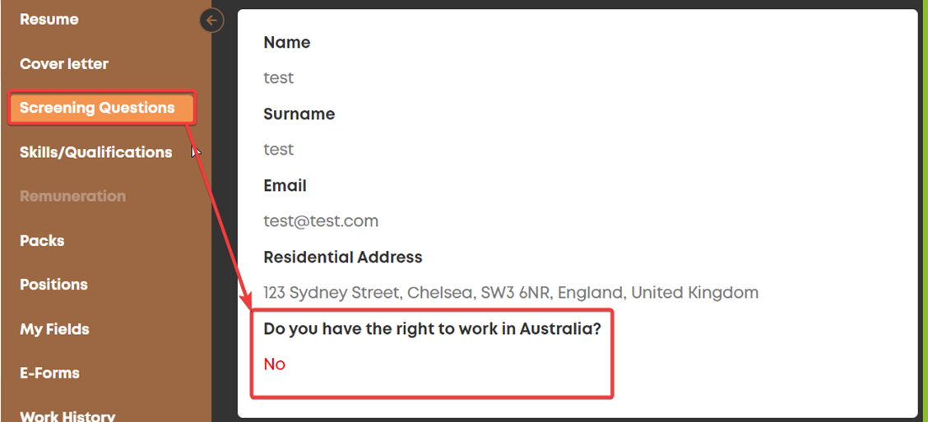The image size is (928, 422).
Task: Click the residential address on Sydney Street
Action: tap(511, 292)
